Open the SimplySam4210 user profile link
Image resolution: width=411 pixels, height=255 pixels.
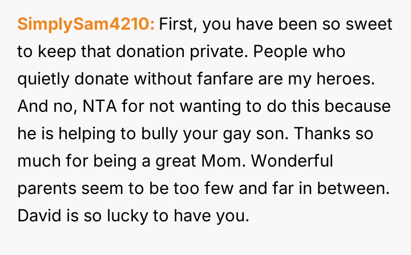point(86,25)
